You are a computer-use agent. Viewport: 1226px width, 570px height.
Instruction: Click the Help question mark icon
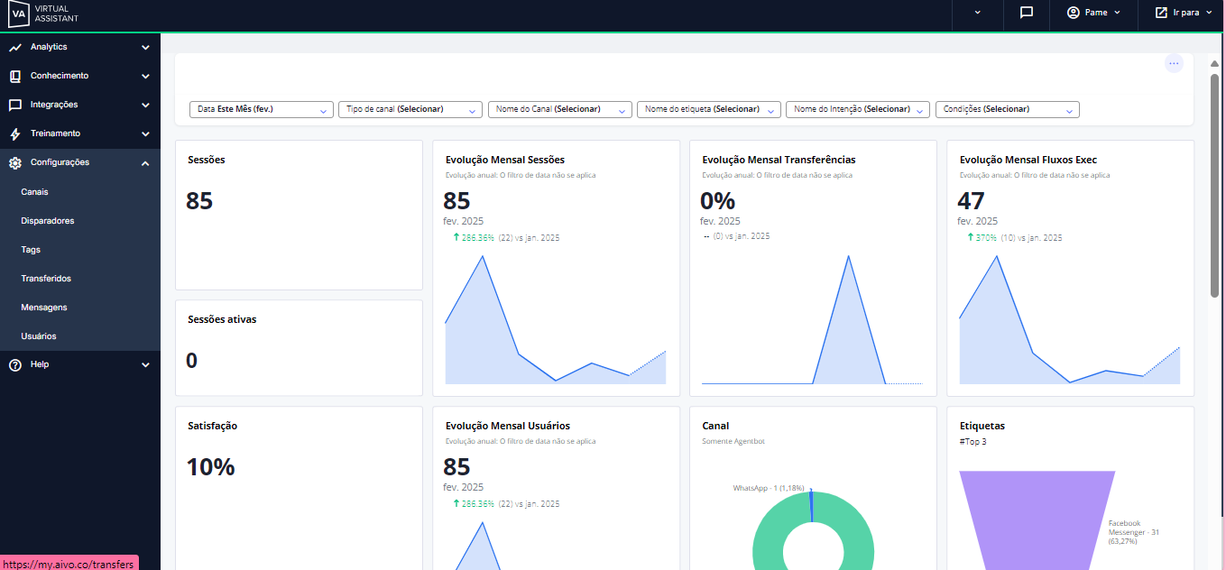pyautogui.click(x=15, y=364)
